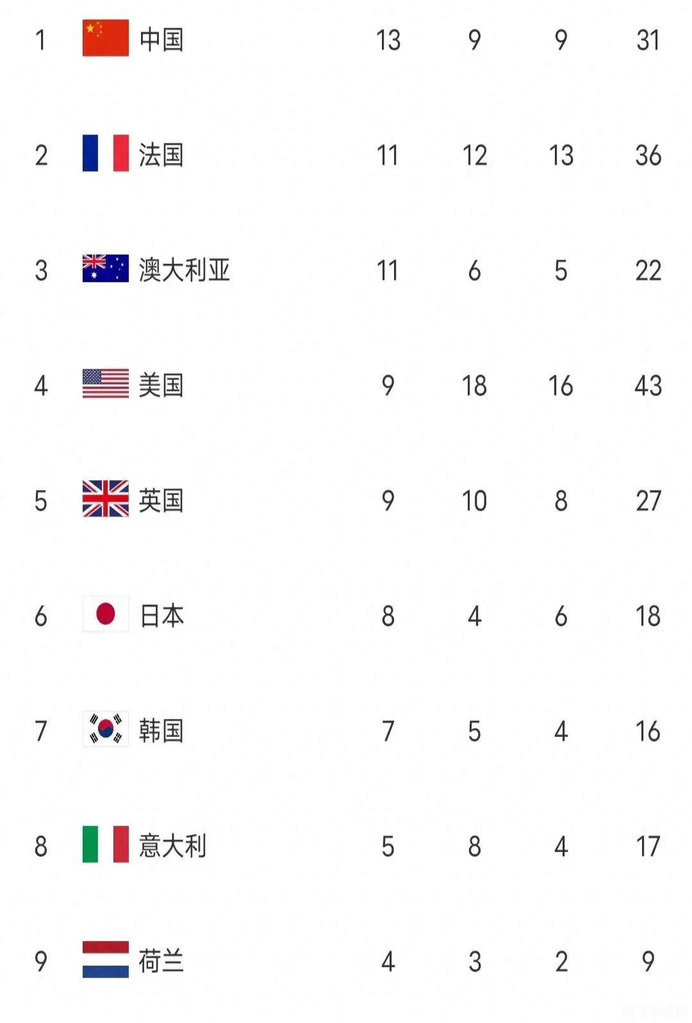Click the Japan flag icon
This screenshot has width=692, height=1023.
click(x=106, y=615)
